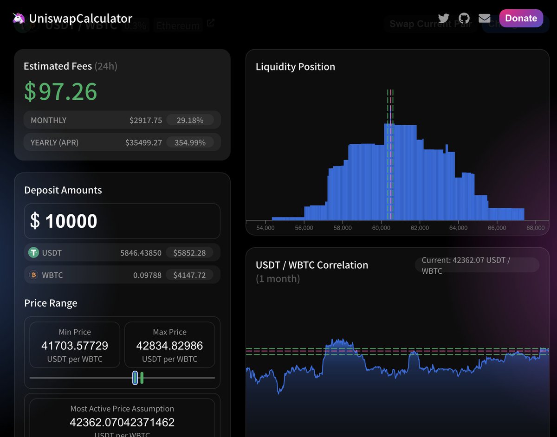The image size is (557, 437).
Task: Click the estimated fees $97.26 amount
Action: coord(61,91)
